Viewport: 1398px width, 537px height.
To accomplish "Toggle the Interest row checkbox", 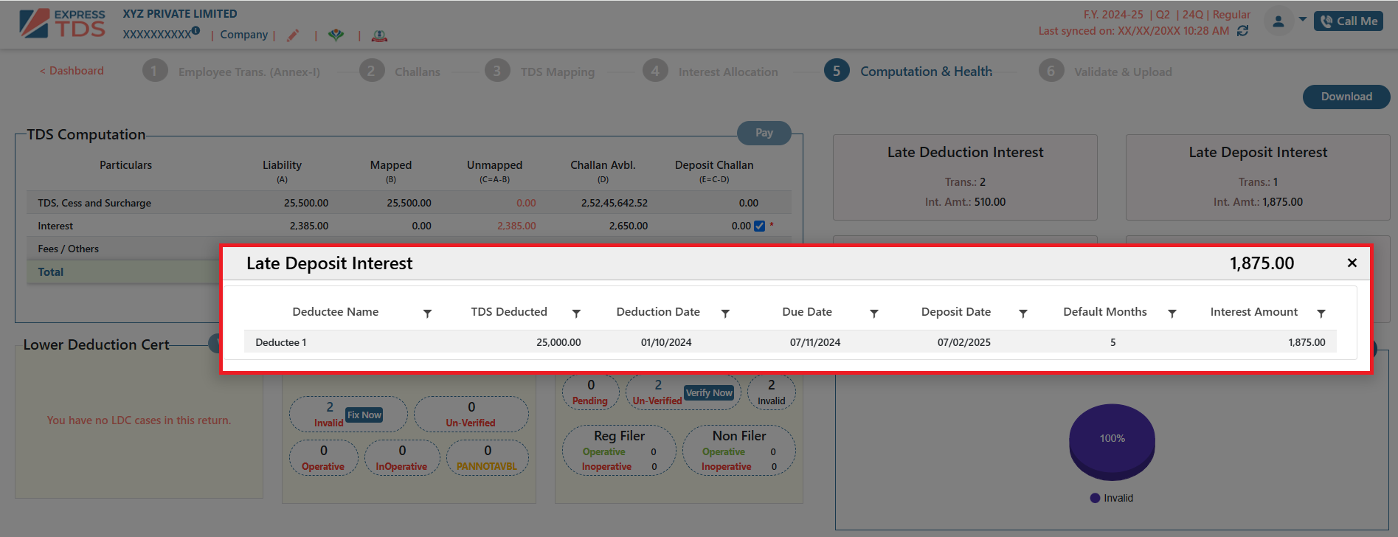I will [x=759, y=226].
